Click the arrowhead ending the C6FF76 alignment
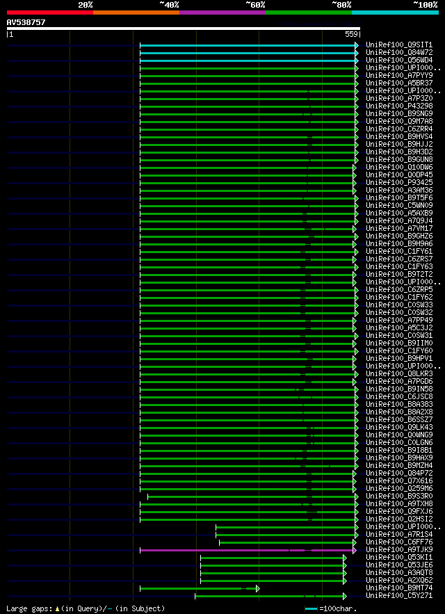Viewport: 445px width, 614px height. click(355, 542)
